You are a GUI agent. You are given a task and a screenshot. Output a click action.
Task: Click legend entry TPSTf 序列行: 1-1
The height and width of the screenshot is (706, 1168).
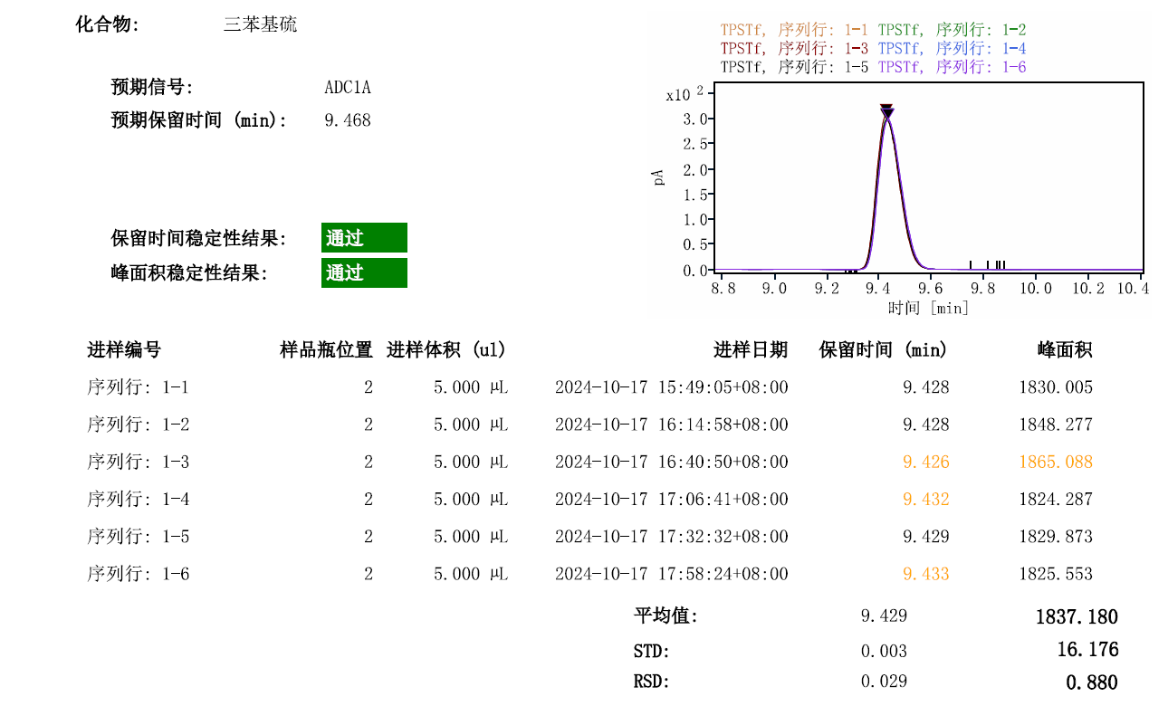(794, 30)
